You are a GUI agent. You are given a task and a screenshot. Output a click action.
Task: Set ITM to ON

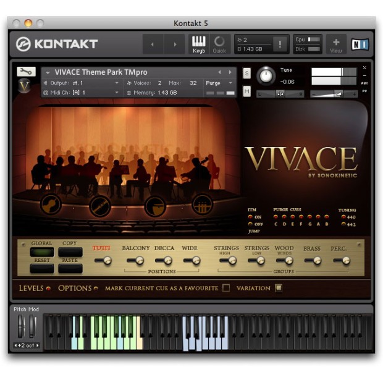pos(250,217)
